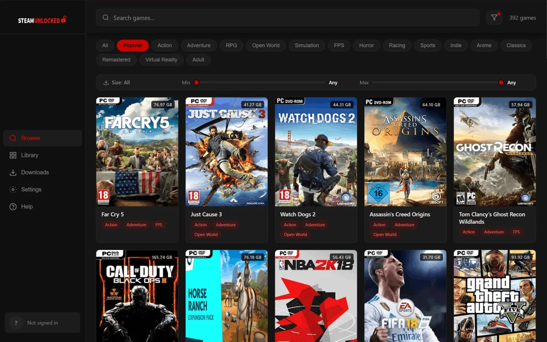Open the FIFA 18 cover
This screenshot has height=342, width=547.
[405, 296]
